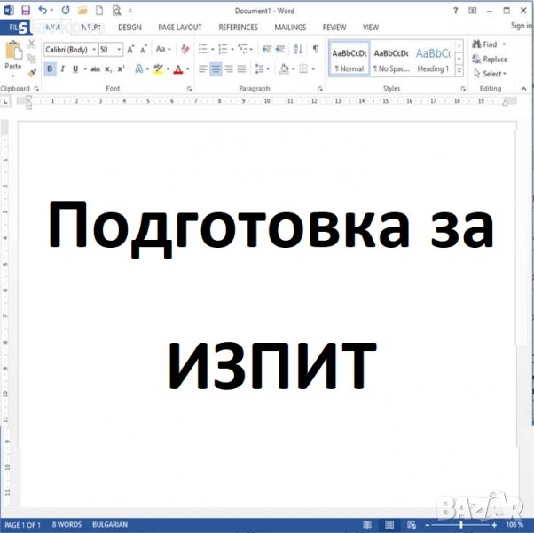Justify the paragraph text

240,69
